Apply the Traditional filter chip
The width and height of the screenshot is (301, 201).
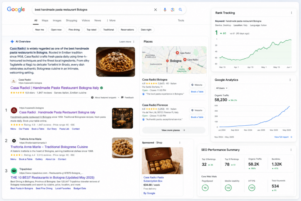108,30
